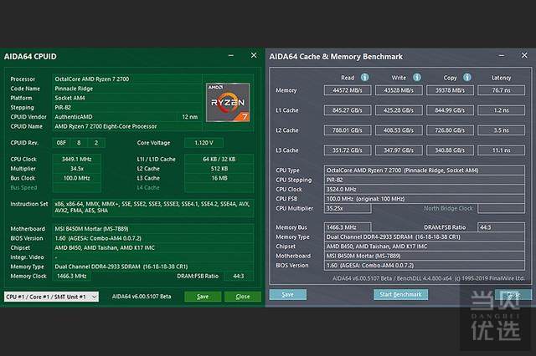The height and width of the screenshot is (356, 536).
Task: Click the Memory Copy value 39378 MB/s
Action: (x=450, y=90)
